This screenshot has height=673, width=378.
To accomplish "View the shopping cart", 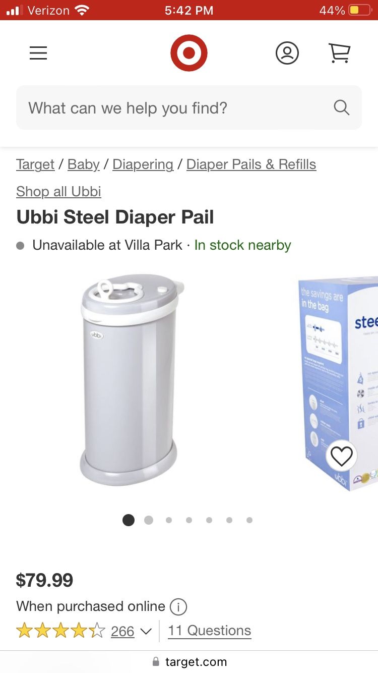I will (339, 53).
